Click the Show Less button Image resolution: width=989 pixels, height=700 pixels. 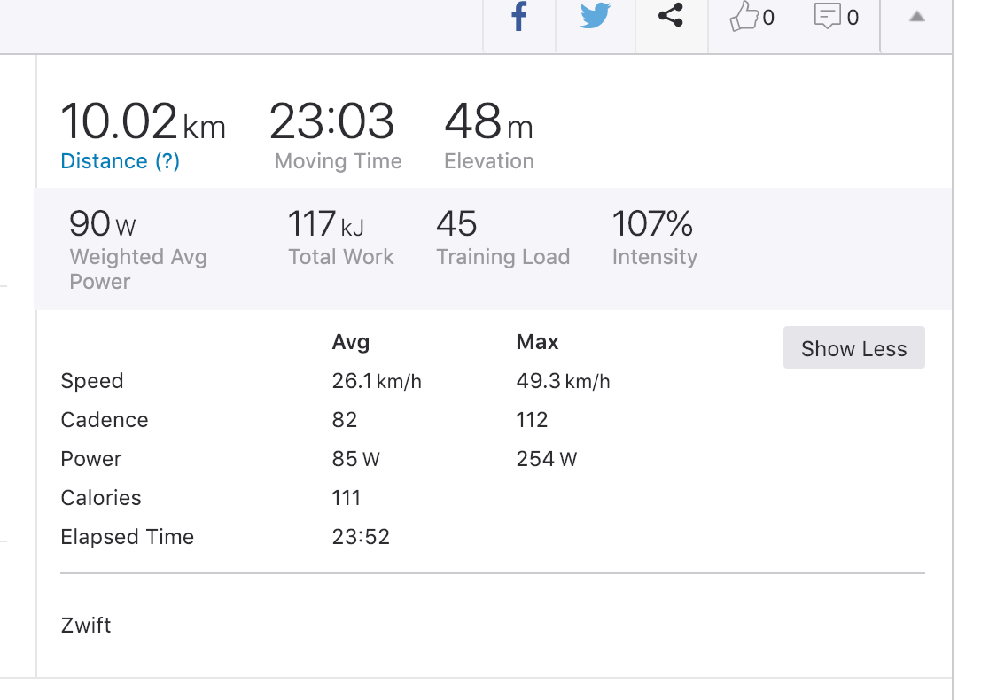pyautogui.click(x=853, y=348)
